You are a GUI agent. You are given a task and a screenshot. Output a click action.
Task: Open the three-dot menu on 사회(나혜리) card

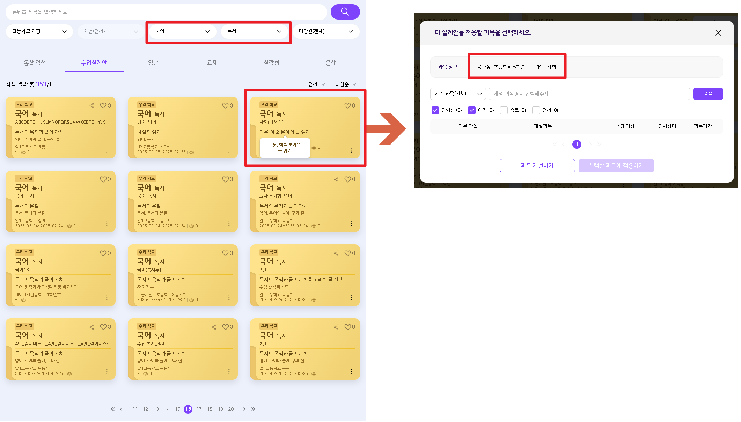click(351, 150)
